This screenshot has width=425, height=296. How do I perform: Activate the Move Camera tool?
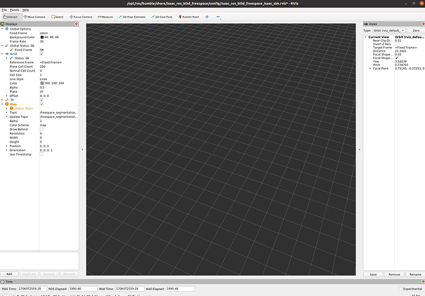coord(34,17)
